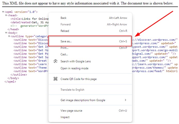Choose Back from the context menu
Image resolution: width=179 pixels, height=124 pixels.
(x=63, y=18)
